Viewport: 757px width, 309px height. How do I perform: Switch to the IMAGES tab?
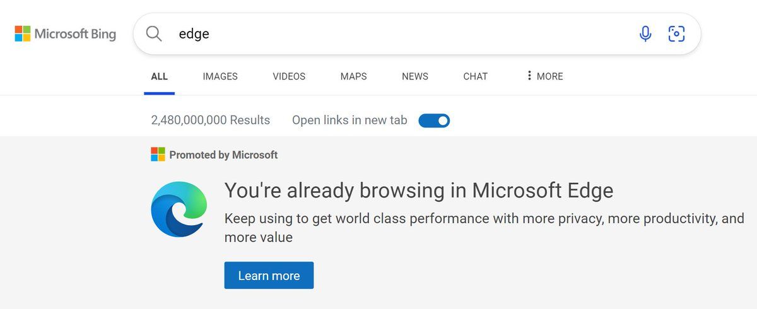(x=220, y=76)
